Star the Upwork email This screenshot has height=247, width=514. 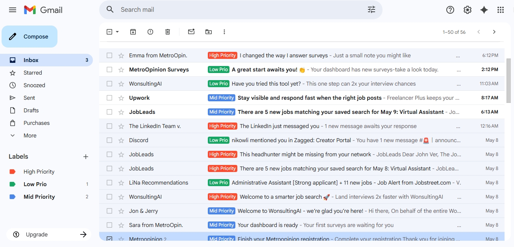tap(121, 98)
